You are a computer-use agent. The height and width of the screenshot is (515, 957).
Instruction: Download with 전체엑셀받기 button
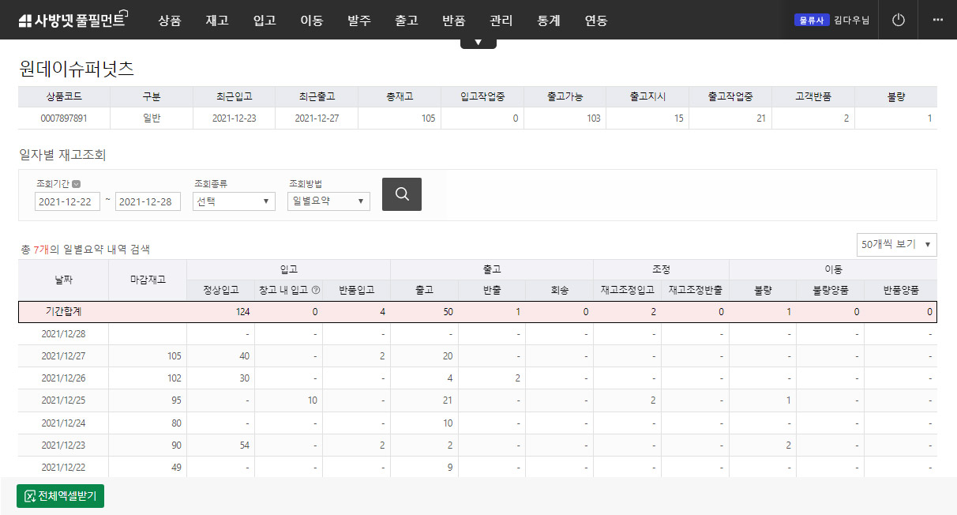click(x=61, y=496)
